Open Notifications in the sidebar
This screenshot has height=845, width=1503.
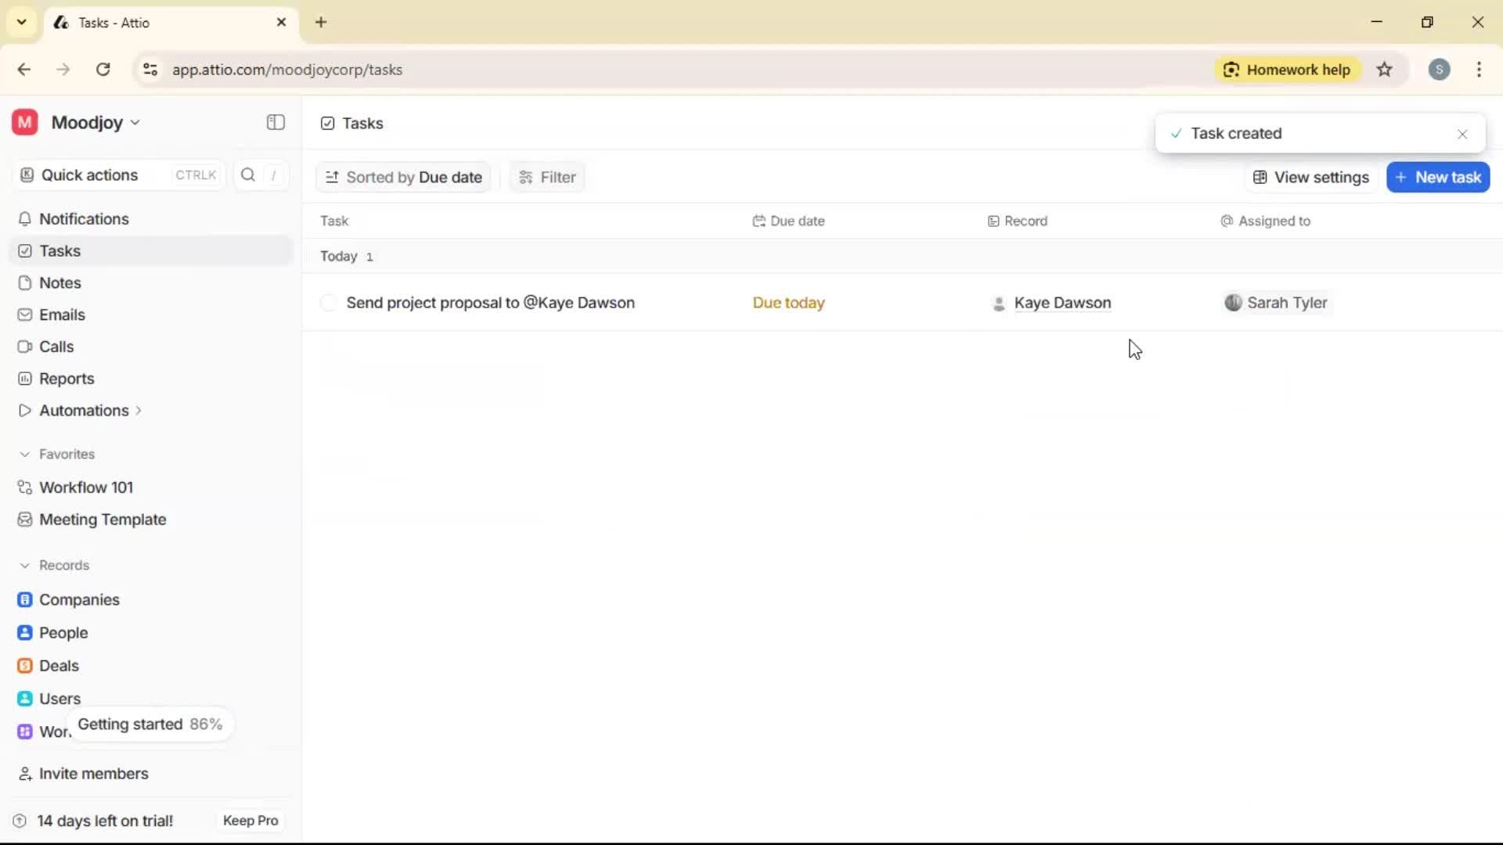83,219
